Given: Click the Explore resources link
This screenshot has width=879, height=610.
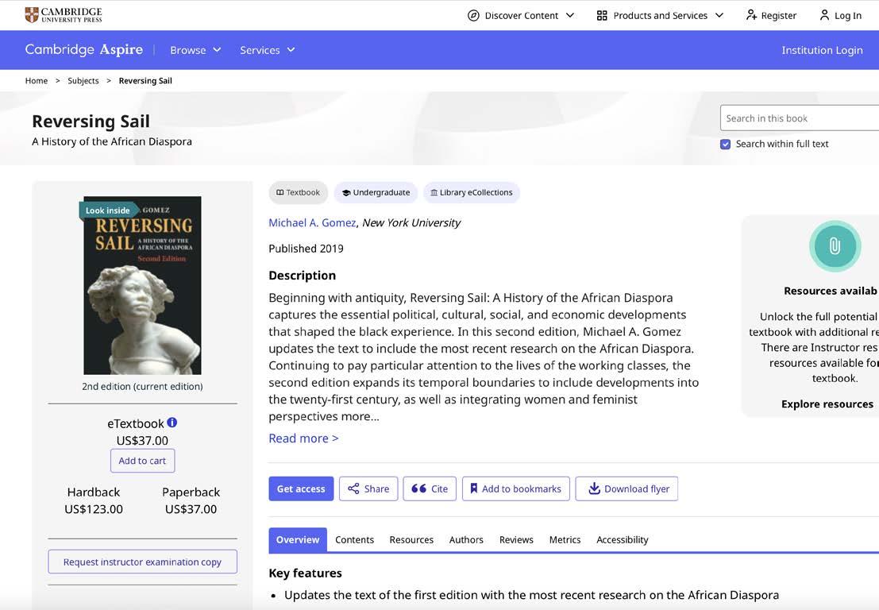Looking at the screenshot, I should click(x=827, y=404).
